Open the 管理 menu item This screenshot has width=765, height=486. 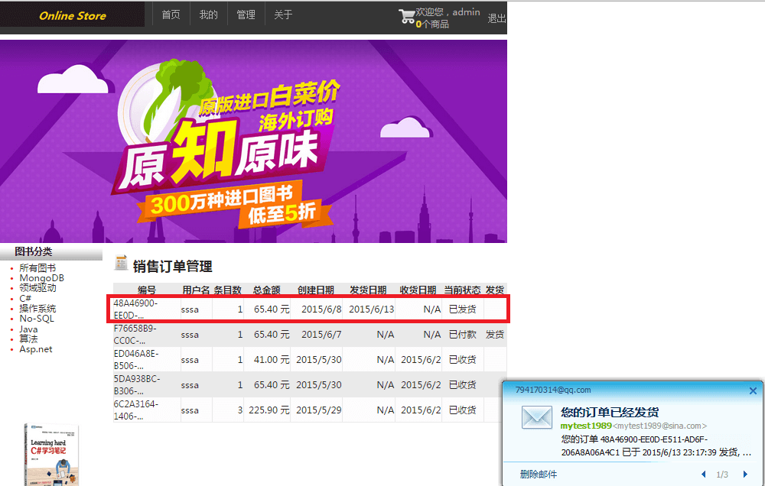point(246,15)
